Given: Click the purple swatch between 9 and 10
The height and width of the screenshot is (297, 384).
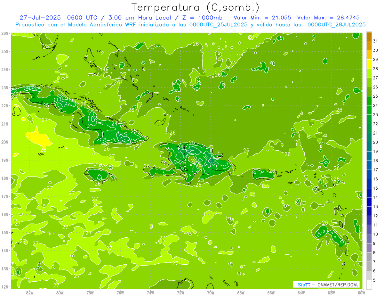Looking at the screenshot, I should click(x=369, y=239).
